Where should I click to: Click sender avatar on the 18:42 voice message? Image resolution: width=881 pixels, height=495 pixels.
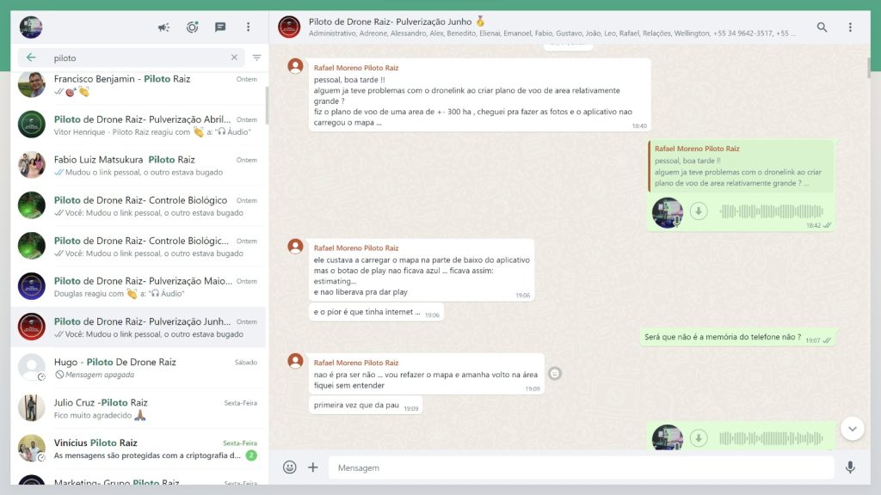pos(668,212)
